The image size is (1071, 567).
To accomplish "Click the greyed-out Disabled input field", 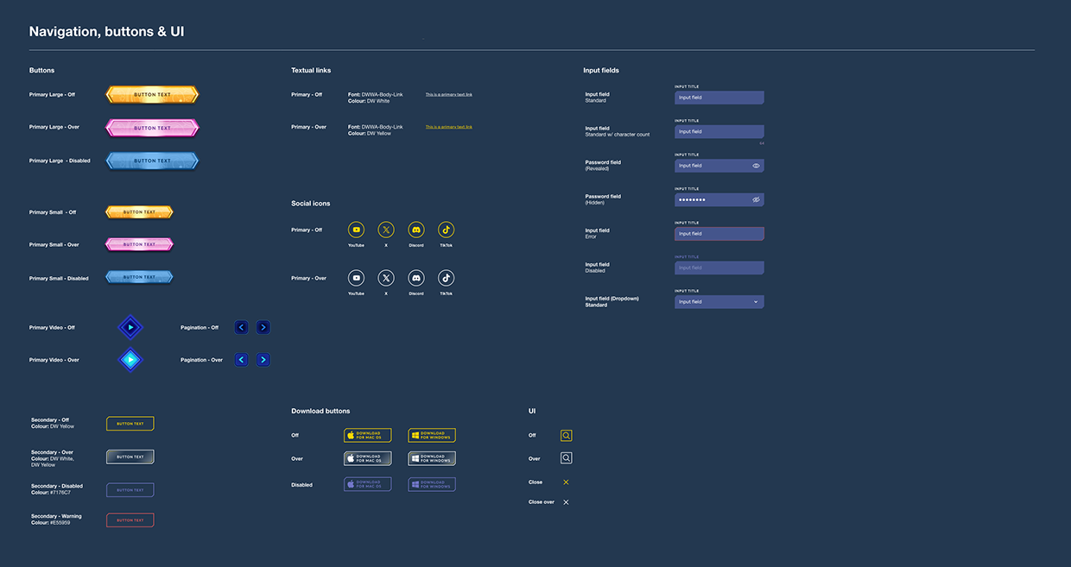I will coord(719,268).
